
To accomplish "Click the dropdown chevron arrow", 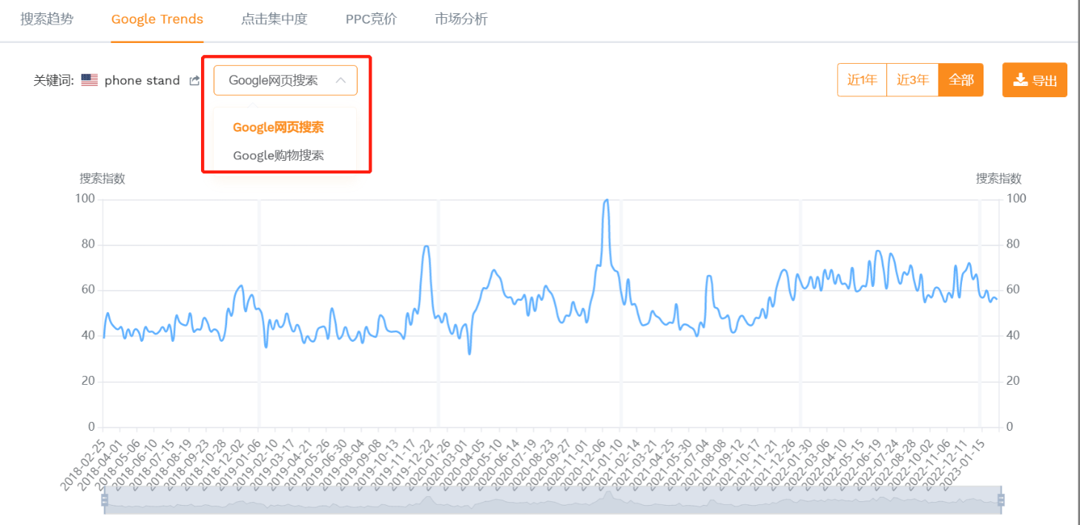I will click(x=340, y=80).
